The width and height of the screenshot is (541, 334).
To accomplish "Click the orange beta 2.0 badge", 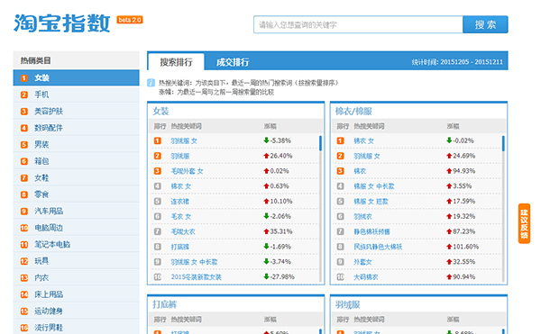I will [130, 20].
